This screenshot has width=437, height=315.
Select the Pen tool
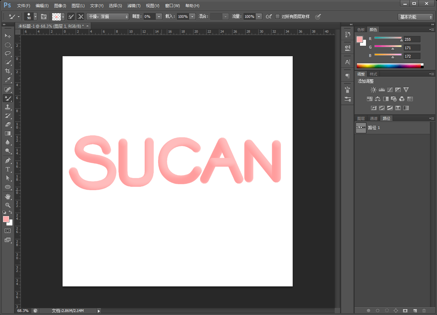pos(8,161)
